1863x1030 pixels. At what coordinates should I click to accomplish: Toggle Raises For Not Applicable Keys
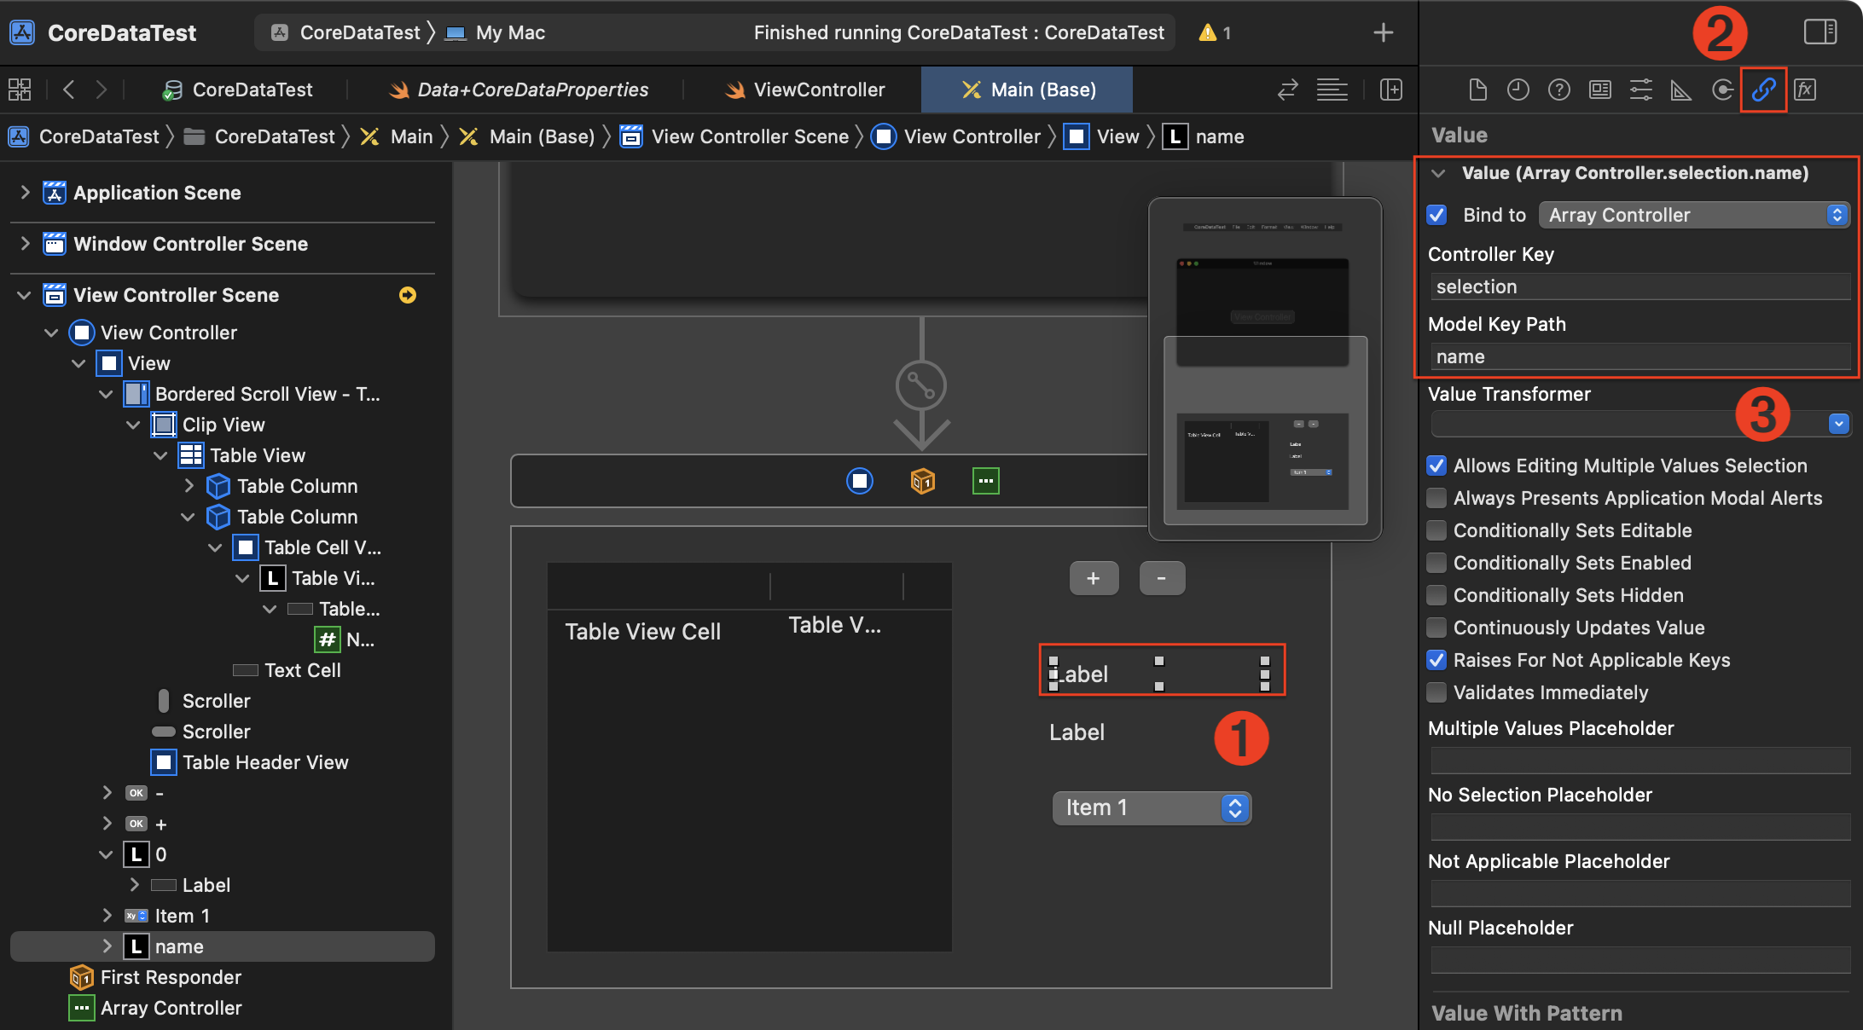tap(1437, 660)
